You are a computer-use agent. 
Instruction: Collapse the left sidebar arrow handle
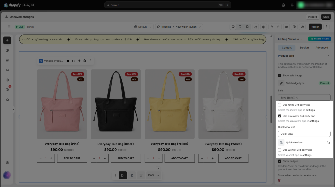(14, 110)
